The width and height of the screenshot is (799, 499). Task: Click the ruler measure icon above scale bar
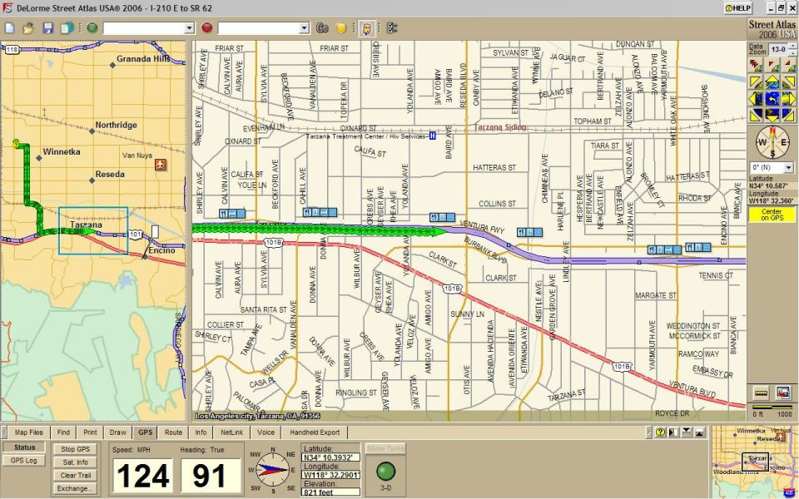click(761, 393)
